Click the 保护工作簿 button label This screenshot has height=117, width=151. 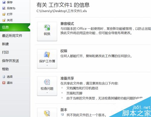tap(47, 61)
